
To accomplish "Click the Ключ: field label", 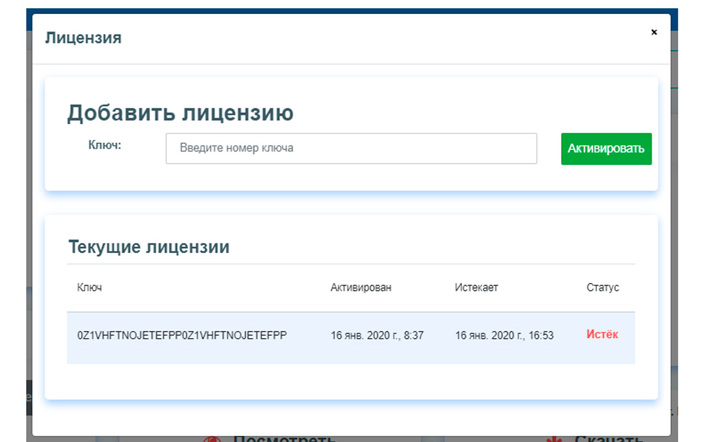I will coord(104,145).
